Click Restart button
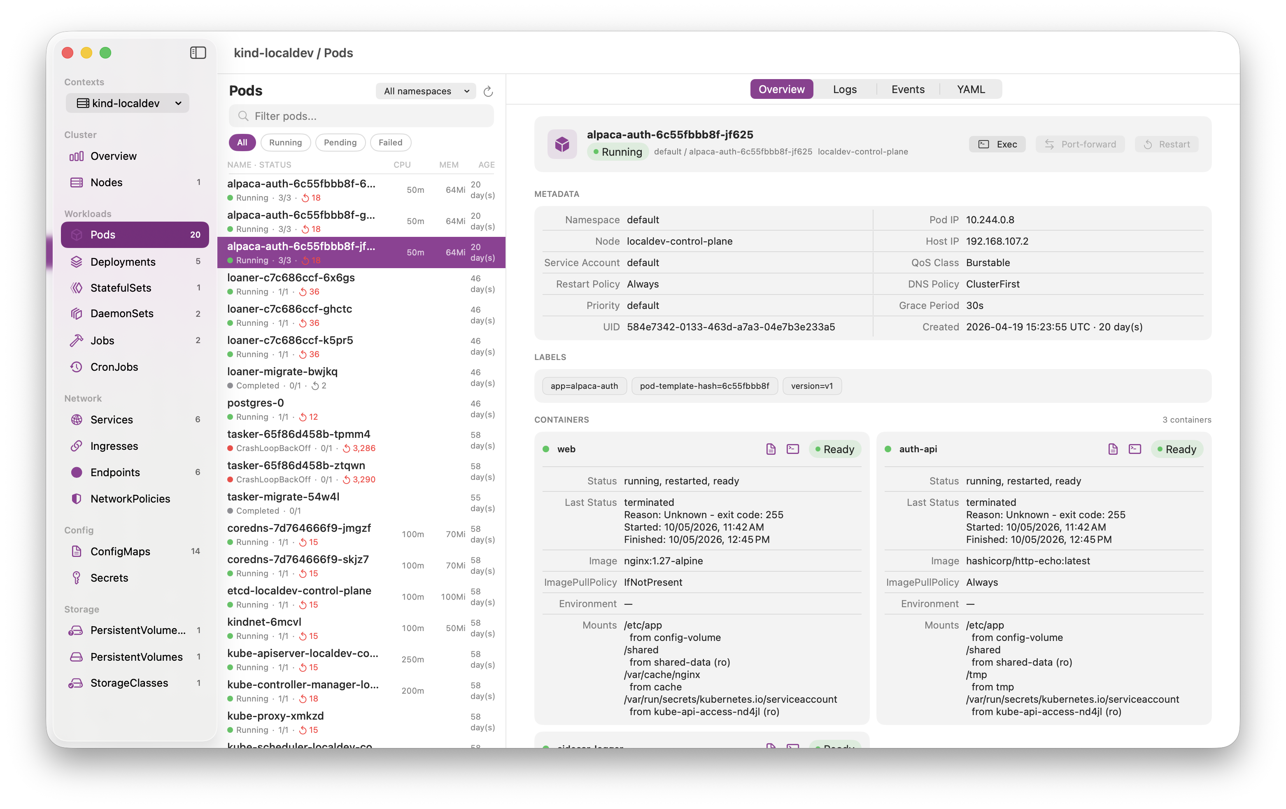The width and height of the screenshot is (1286, 809). point(1166,144)
